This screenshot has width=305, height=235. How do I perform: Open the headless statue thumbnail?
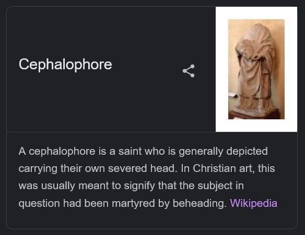[x=256, y=69]
